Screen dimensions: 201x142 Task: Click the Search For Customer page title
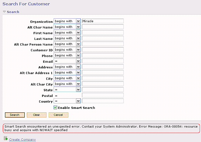coord(26,4)
